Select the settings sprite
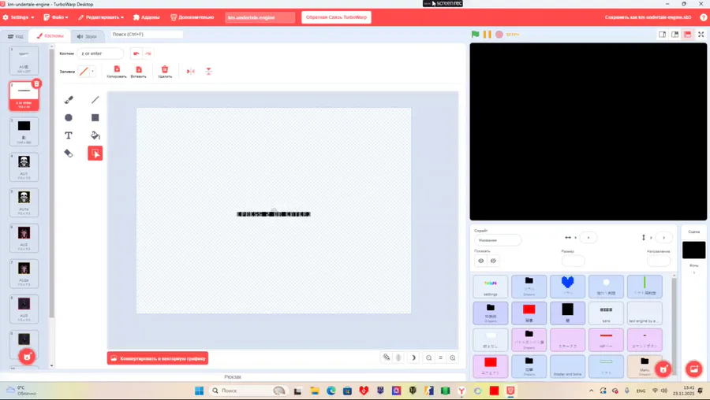This screenshot has width=710, height=400. (491, 287)
